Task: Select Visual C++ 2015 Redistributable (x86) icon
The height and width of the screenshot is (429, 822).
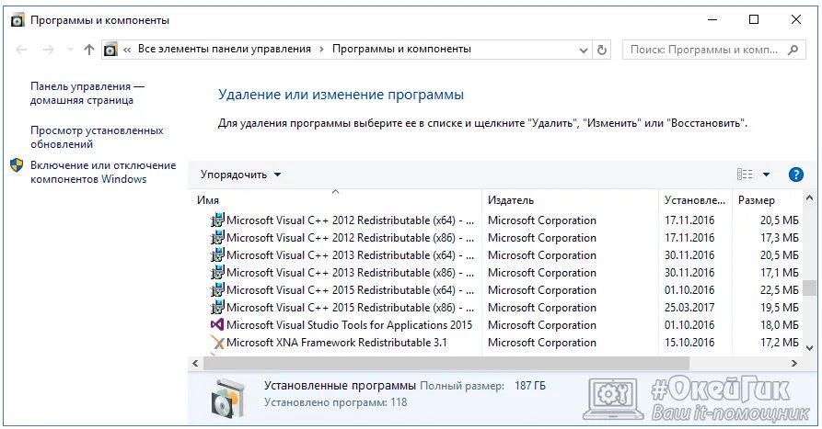Action: pyautogui.click(x=217, y=308)
